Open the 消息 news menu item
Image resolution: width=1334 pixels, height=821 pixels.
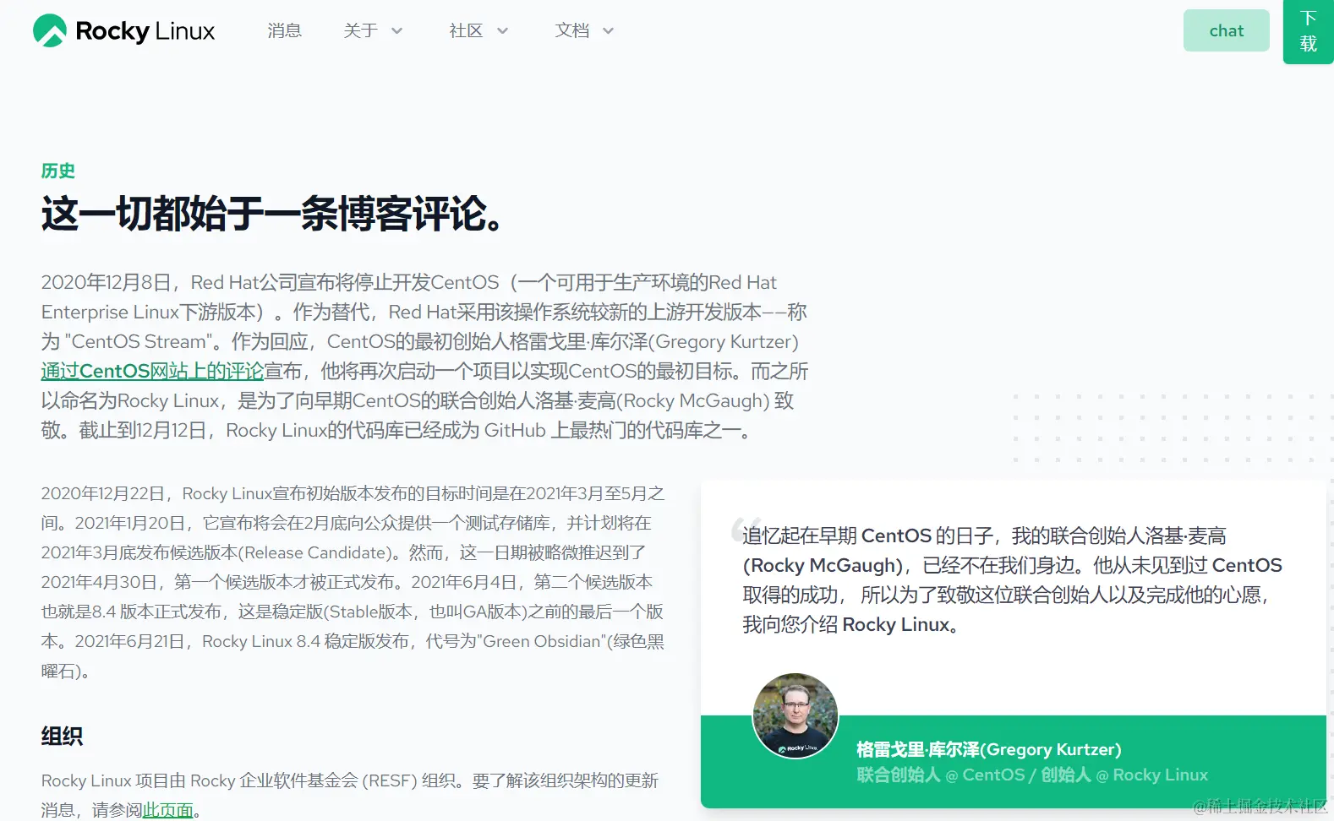(284, 30)
